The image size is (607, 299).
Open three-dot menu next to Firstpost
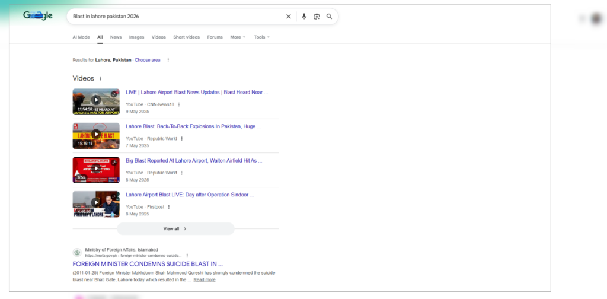click(169, 207)
